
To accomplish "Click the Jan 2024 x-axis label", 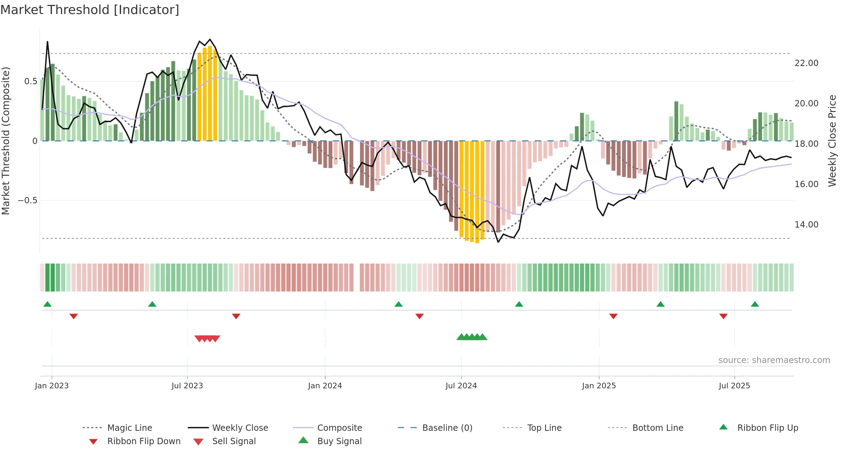I will [x=325, y=386].
